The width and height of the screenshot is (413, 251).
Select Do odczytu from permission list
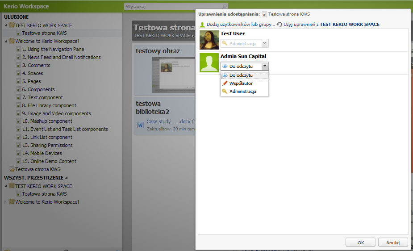[245, 75]
